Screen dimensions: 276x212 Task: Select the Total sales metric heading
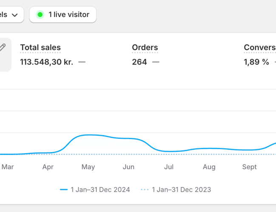(40, 47)
